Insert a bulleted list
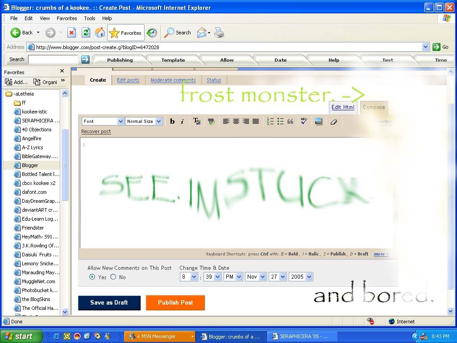457x343 pixels. [x=280, y=121]
